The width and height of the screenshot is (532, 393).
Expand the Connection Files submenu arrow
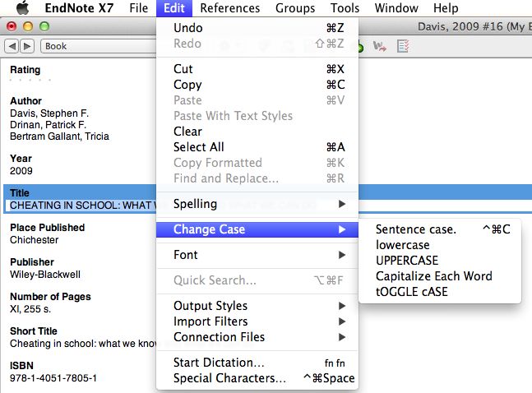pyautogui.click(x=342, y=337)
